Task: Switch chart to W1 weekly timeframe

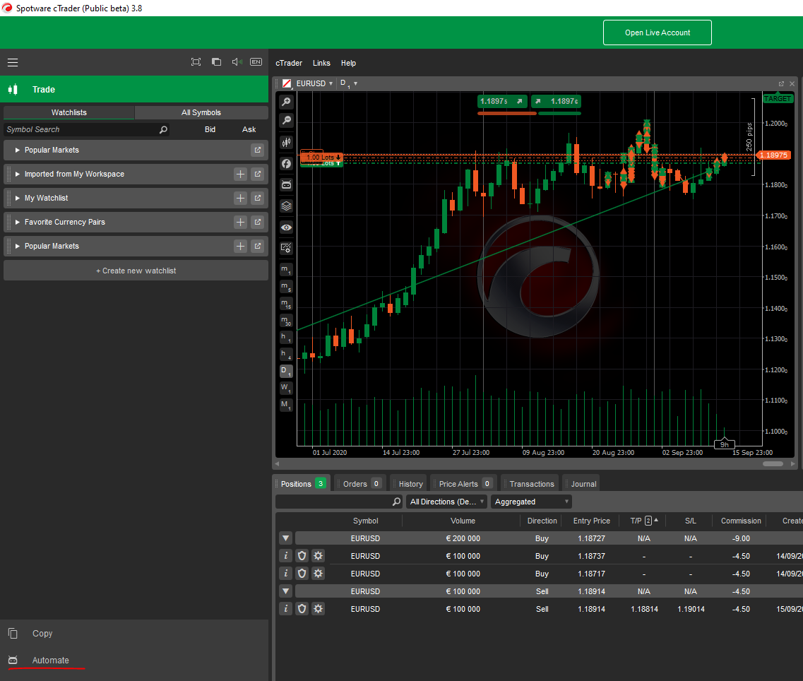Action: pyautogui.click(x=286, y=388)
